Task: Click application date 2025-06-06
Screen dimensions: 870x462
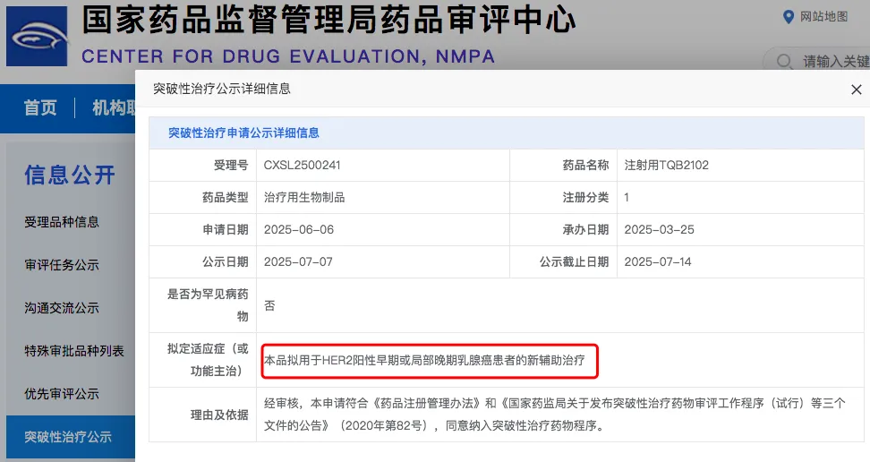Action: (299, 229)
